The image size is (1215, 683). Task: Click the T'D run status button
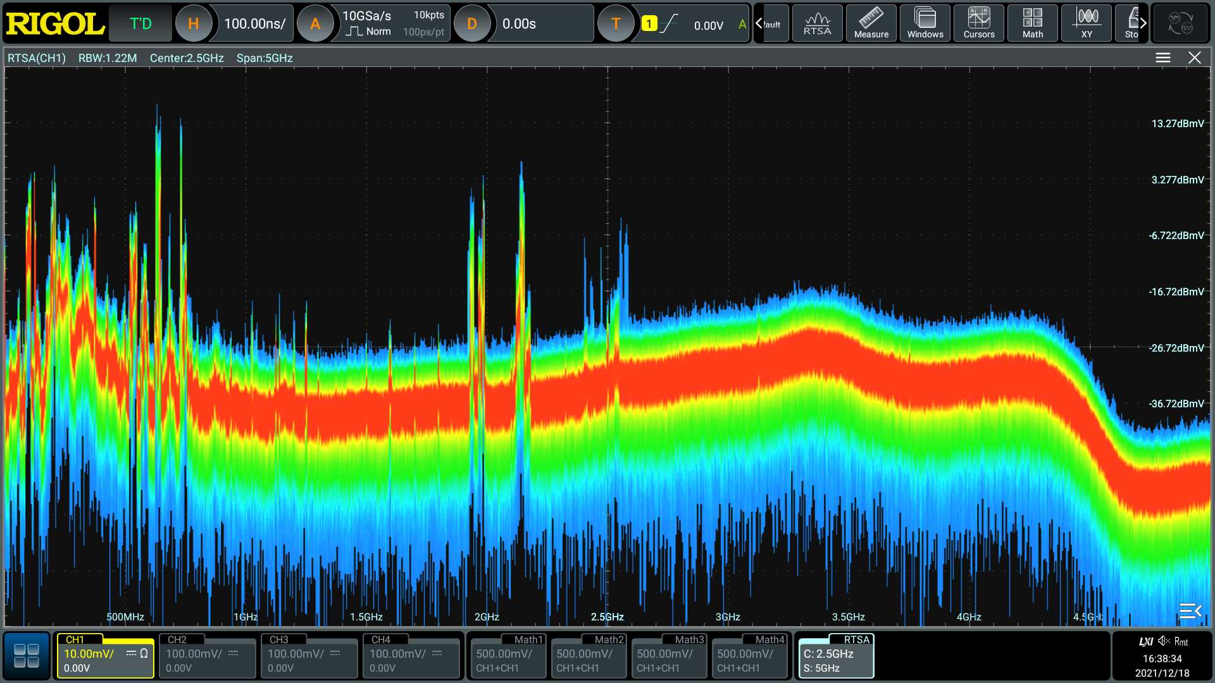pyautogui.click(x=140, y=24)
